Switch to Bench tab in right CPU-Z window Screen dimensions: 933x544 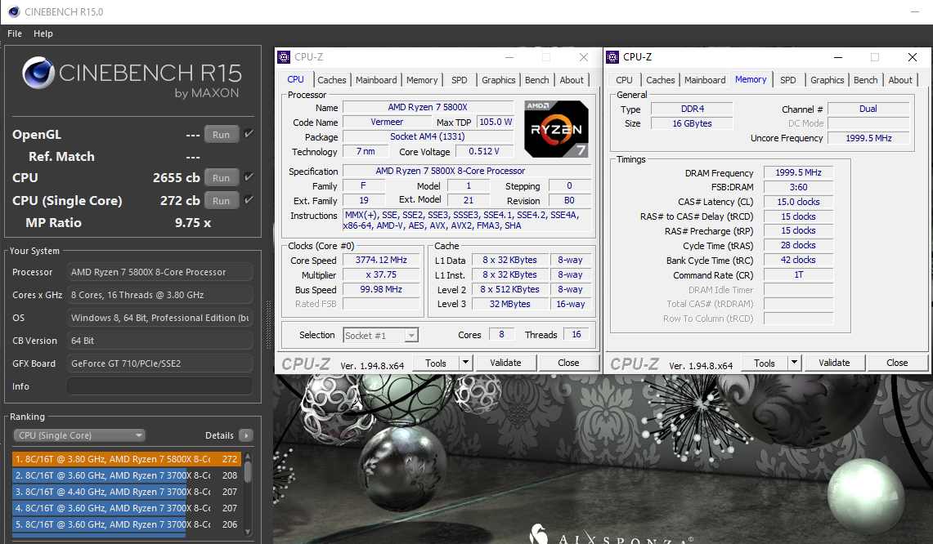865,80
